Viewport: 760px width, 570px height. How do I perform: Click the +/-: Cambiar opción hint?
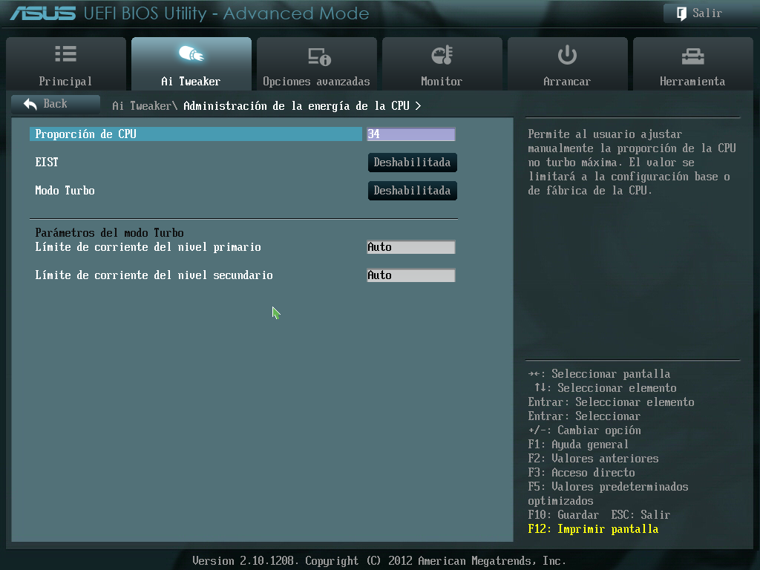(584, 430)
